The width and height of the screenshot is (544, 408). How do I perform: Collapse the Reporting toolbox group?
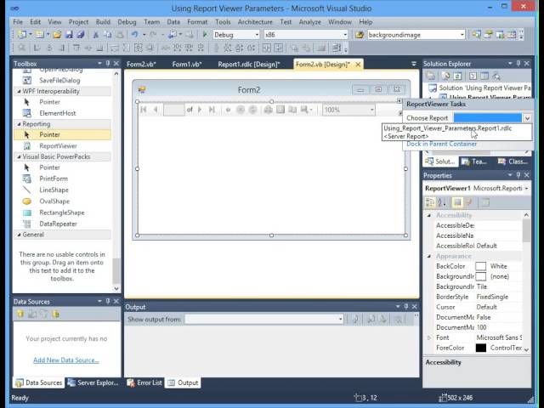(19, 124)
